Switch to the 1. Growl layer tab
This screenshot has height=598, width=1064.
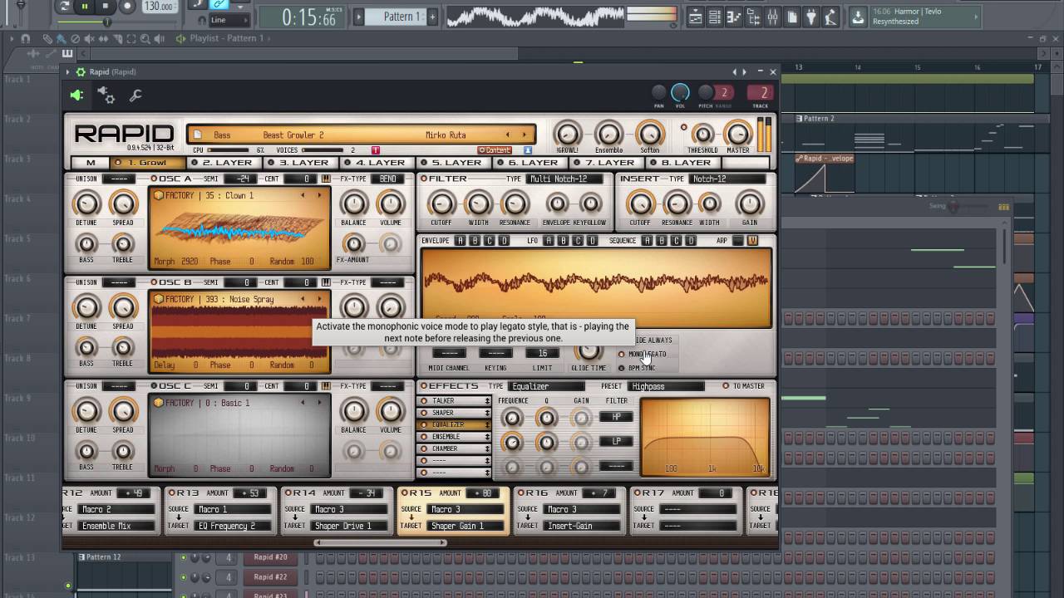(x=147, y=163)
